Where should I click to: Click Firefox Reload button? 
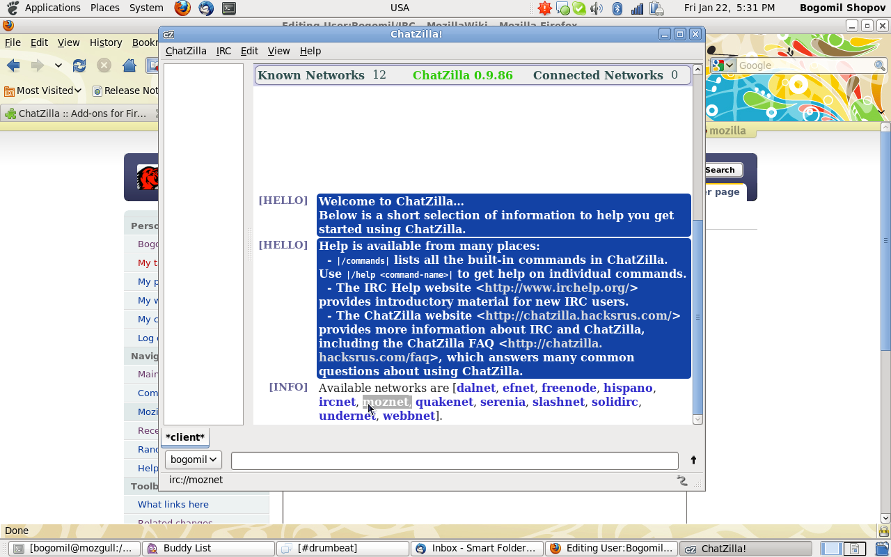point(79,65)
